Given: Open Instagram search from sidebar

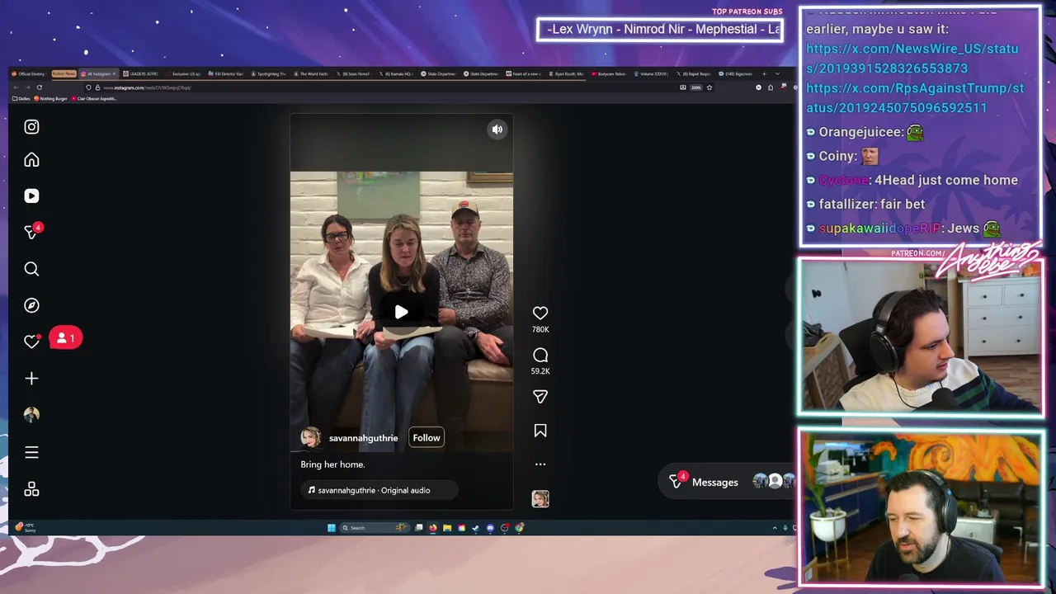Looking at the screenshot, I should click(31, 269).
